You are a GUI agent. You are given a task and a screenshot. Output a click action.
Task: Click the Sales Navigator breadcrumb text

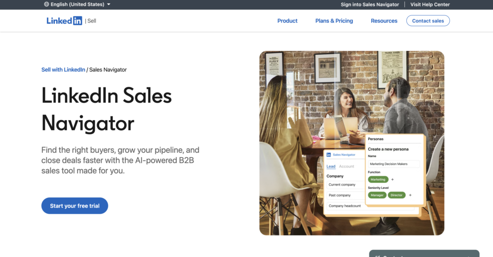click(108, 70)
